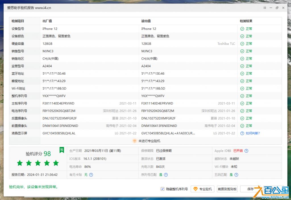Click the 保存 button
This screenshot has width=291, height=200.
click(x=250, y=189)
